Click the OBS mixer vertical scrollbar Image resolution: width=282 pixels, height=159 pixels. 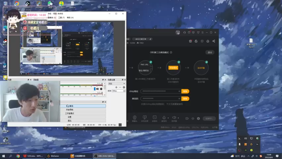(x=104, y=89)
